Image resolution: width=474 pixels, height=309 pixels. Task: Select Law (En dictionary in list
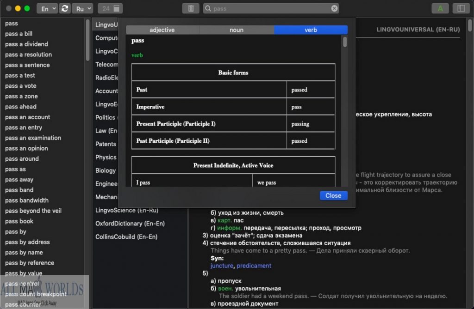(106, 131)
